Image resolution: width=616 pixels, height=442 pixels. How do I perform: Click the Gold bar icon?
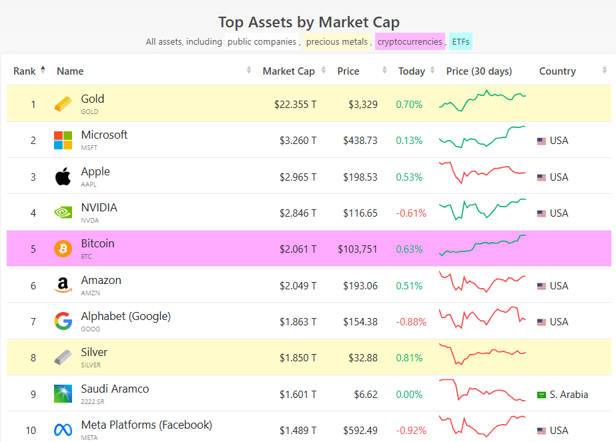click(x=63, y=104)
